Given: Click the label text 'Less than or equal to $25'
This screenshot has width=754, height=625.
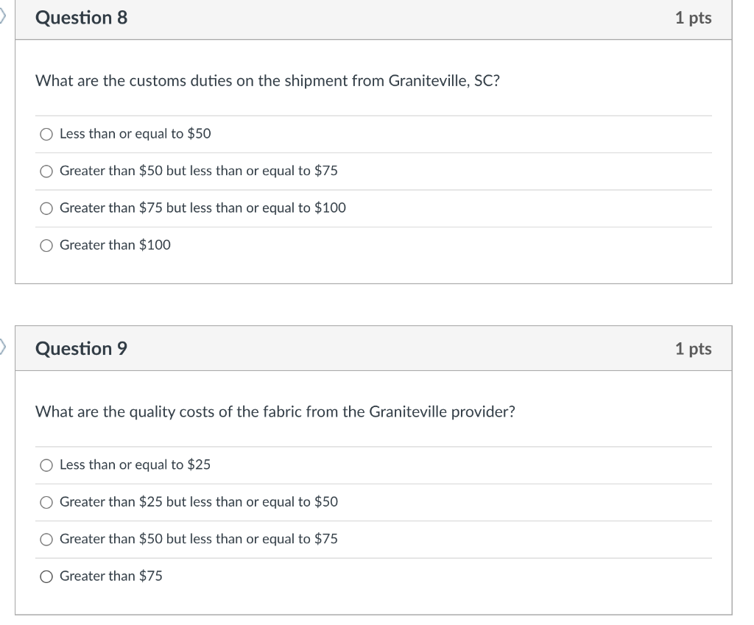Looking at the screenshot, I should pos(135,465).
